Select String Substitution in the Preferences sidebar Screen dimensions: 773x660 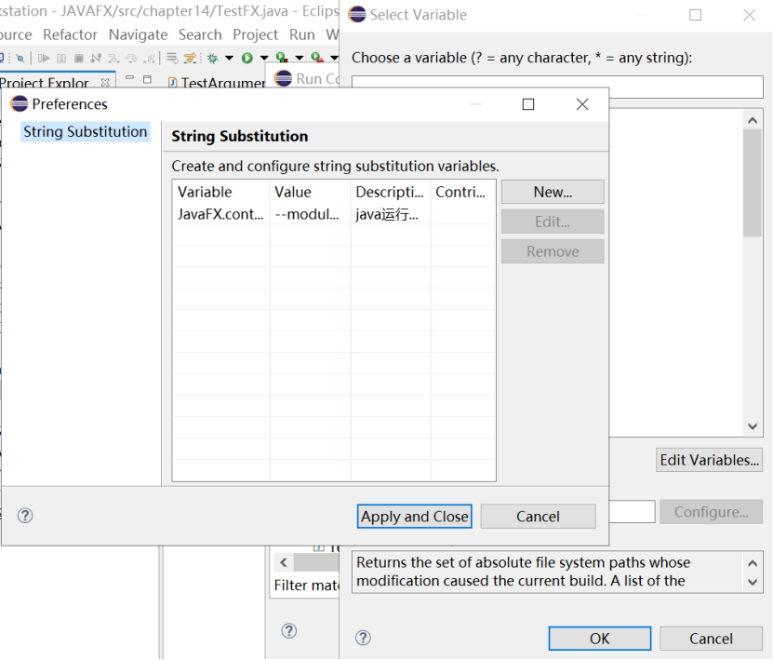click(85, 131)
